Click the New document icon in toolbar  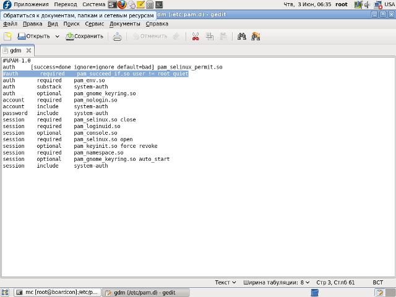(x=7, y=37)
